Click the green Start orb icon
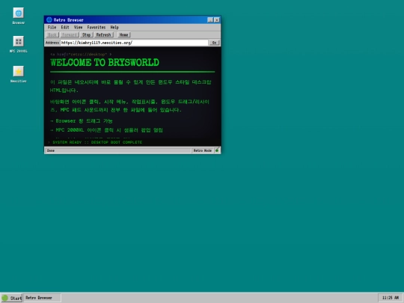Image resolution: width=404 pixels, height=303 pixels. coord(5,298)
